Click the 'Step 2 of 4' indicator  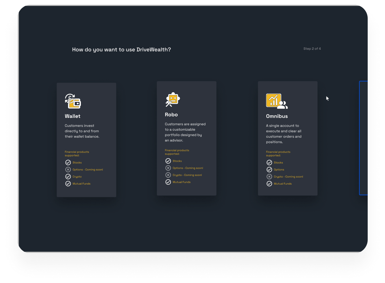[x=312, y=49]
